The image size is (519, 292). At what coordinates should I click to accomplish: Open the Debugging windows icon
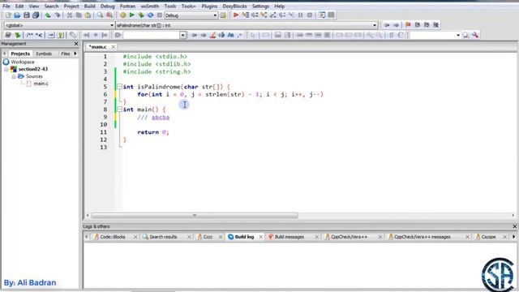(322, 15)
